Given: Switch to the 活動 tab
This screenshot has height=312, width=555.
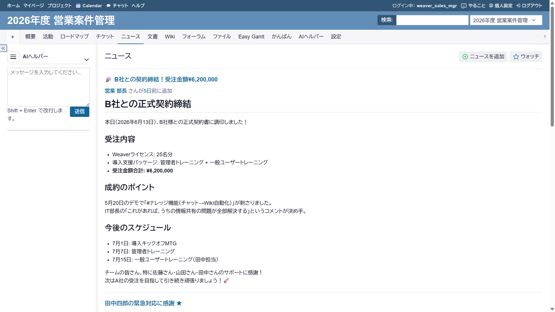Looking at the screenshot, I should click(48, 37).
